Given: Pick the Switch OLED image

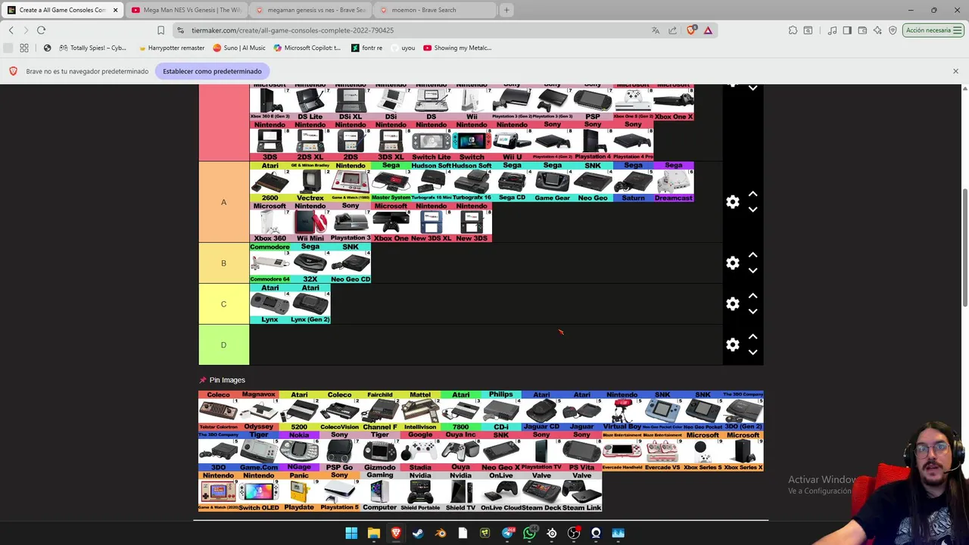Looking at the screenshot, I should [x=259, y=492].
